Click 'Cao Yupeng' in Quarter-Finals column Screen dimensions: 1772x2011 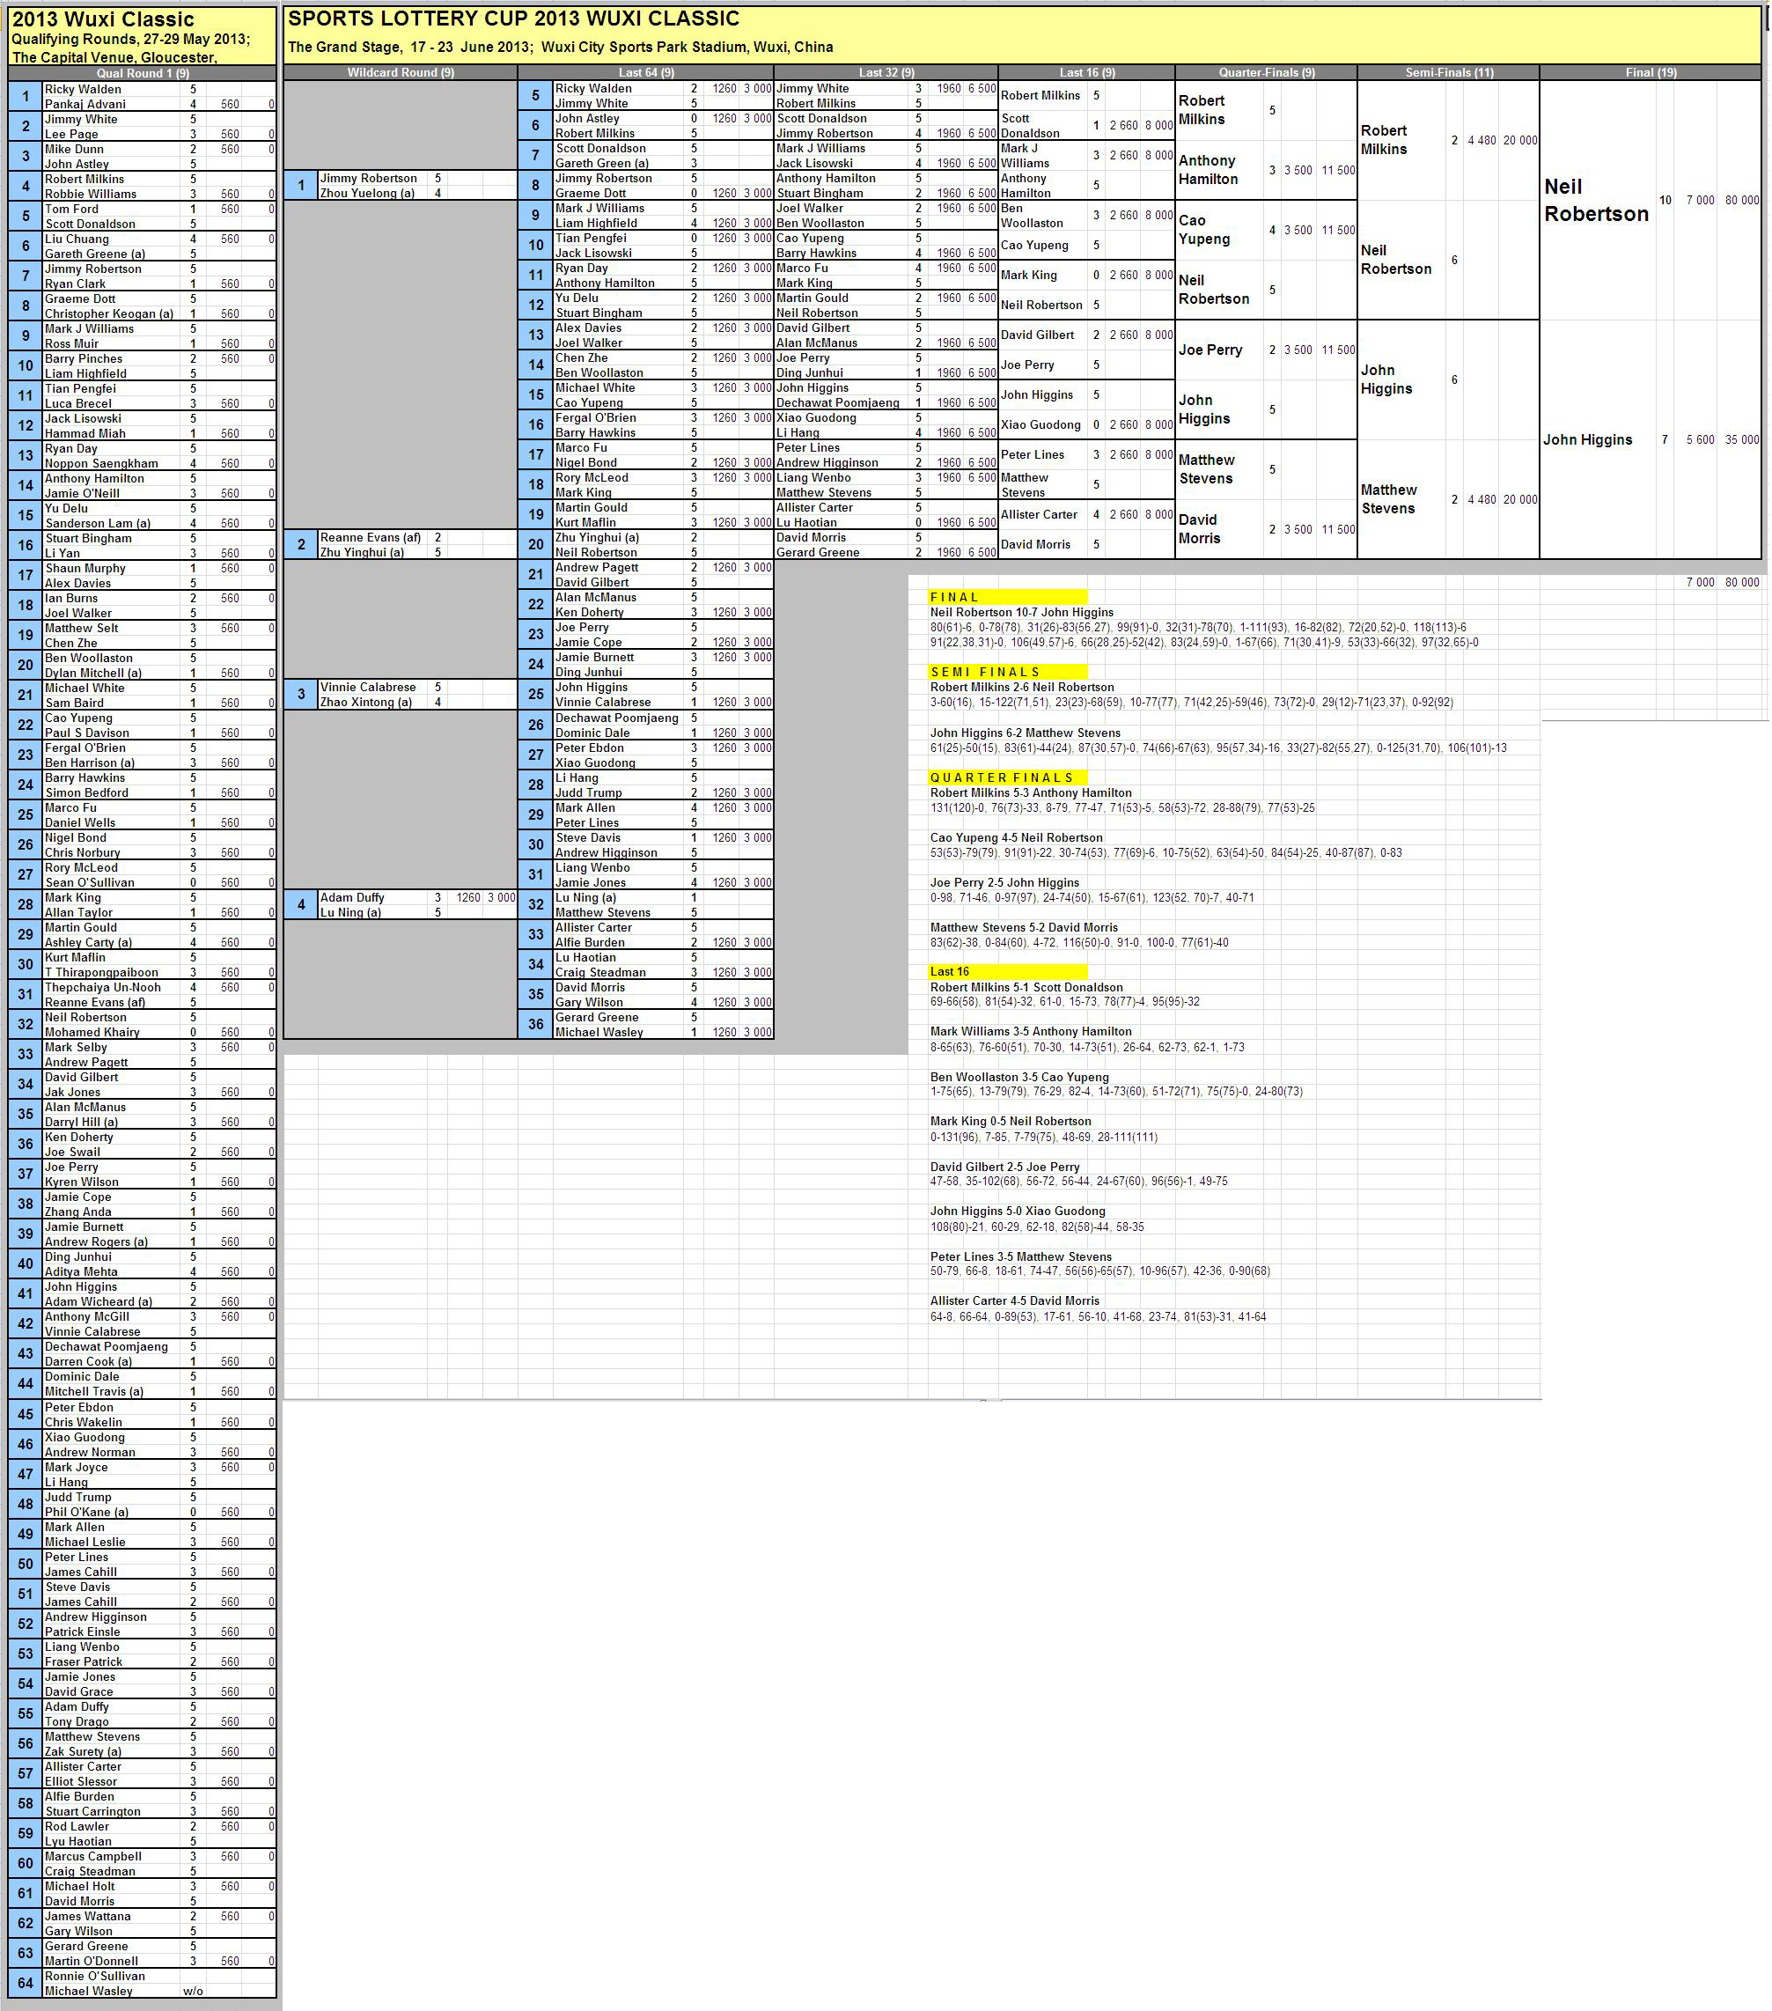pyautogui.click(x=1204, y=229)
